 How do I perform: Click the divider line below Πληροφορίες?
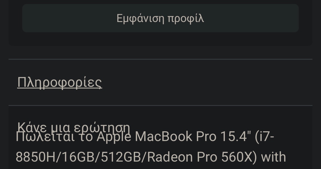[160, 106]
